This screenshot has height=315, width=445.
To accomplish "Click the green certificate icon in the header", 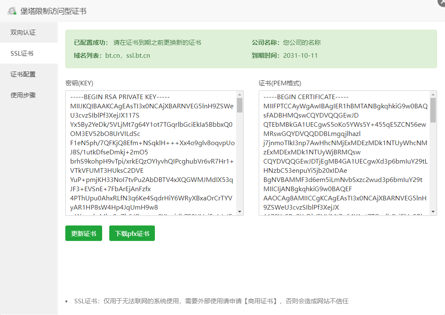I will click(x=12, y=12).
